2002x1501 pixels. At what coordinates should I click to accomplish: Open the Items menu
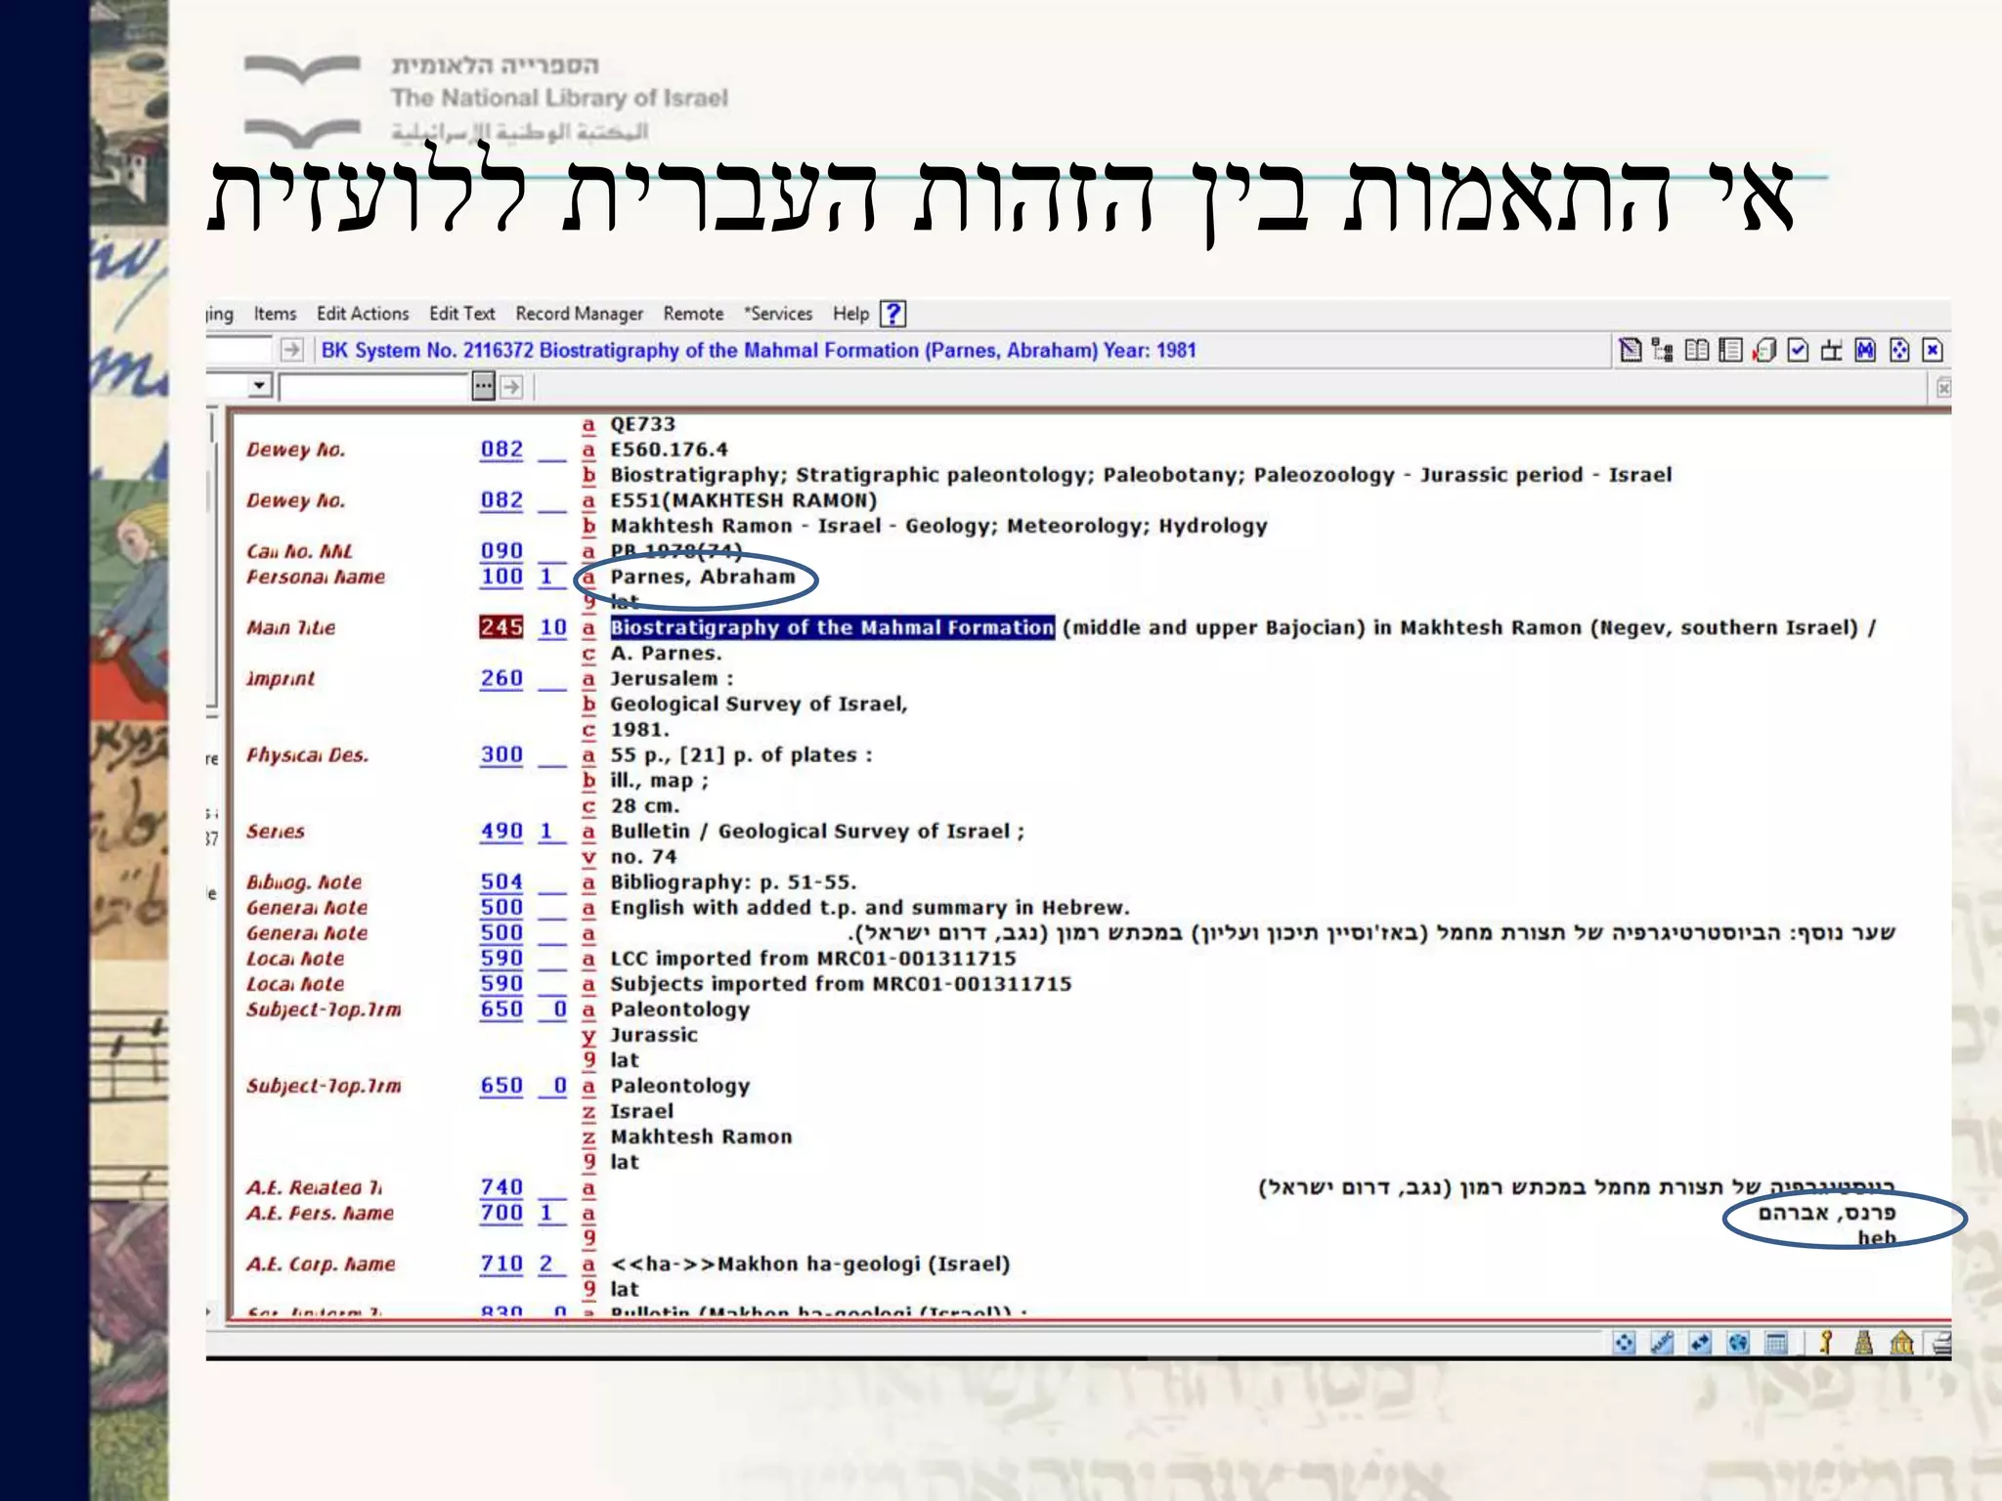tap(275, 314)
